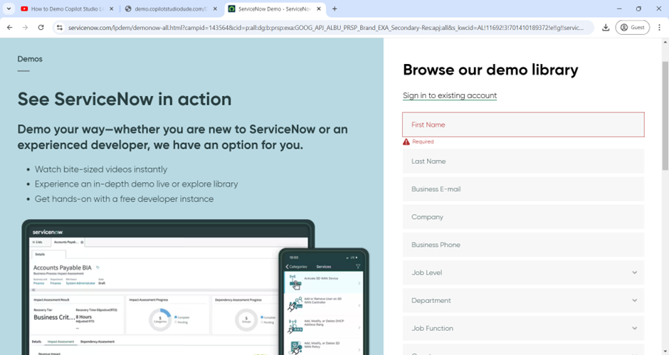Click the tab search chevron icon
Viewport: 669px width, 355px height.
[x=10, y=9]
